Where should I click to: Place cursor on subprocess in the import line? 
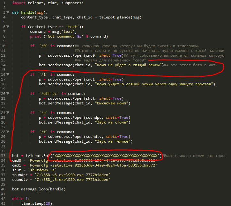(72, 3)
